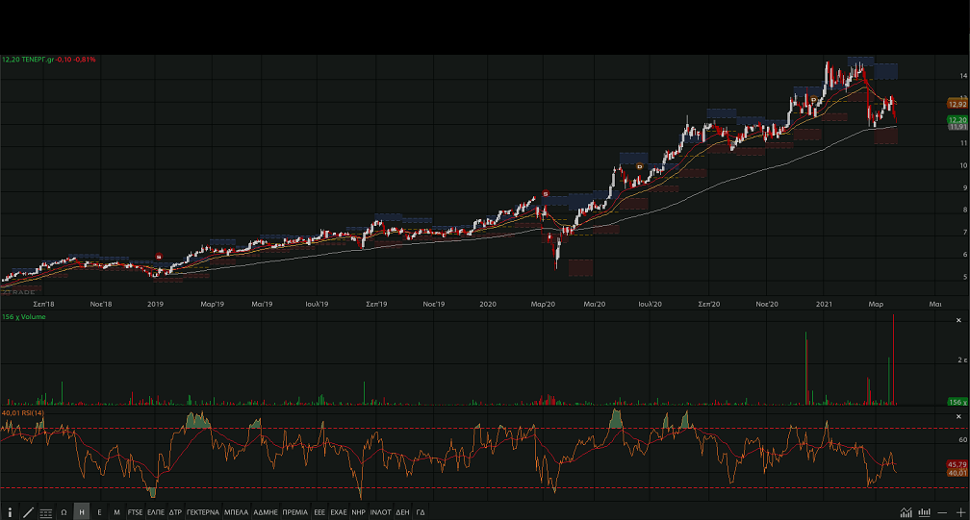The width and height of the screenshot is (970, 520).
Task: Open the chart type icon
Action: tap(906, 512)
